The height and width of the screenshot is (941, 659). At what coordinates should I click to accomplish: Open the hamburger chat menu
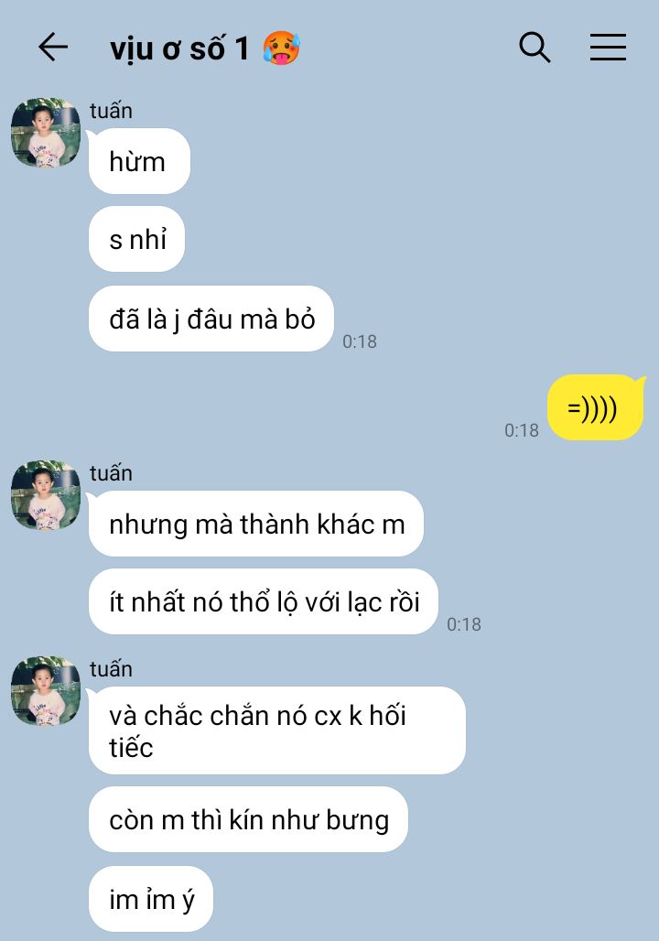608,48
